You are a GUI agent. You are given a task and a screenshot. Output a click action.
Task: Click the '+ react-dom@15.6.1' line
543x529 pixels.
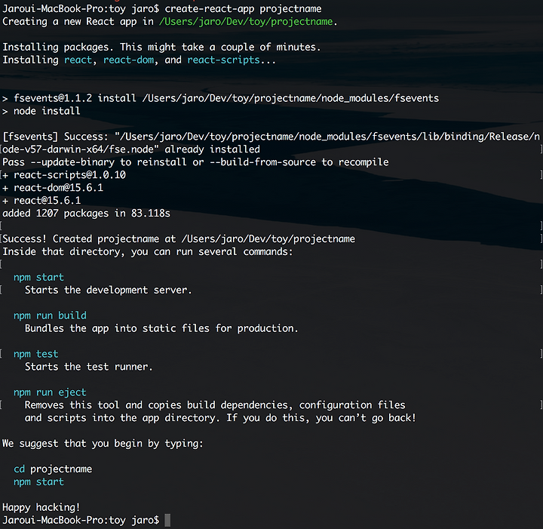tap(53, 188)
